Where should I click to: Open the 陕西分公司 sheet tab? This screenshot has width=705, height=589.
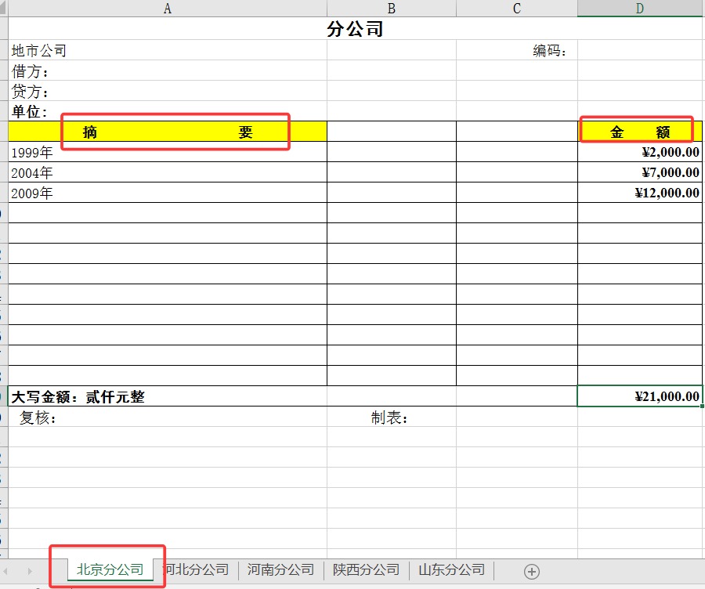[366, 569]
